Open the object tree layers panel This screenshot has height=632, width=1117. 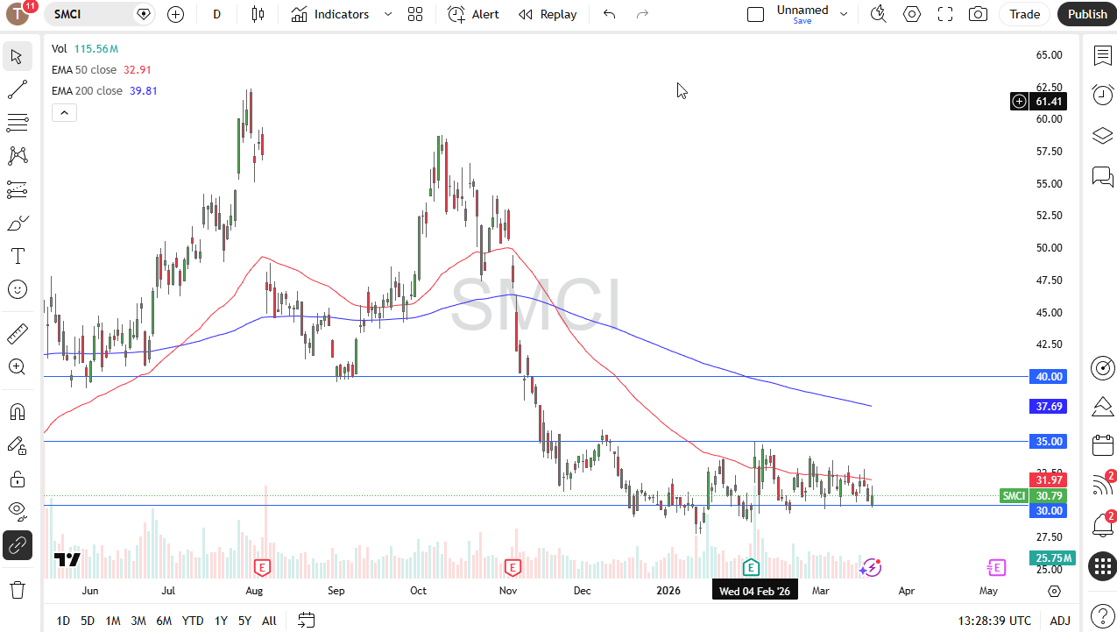pos(1102,136)
